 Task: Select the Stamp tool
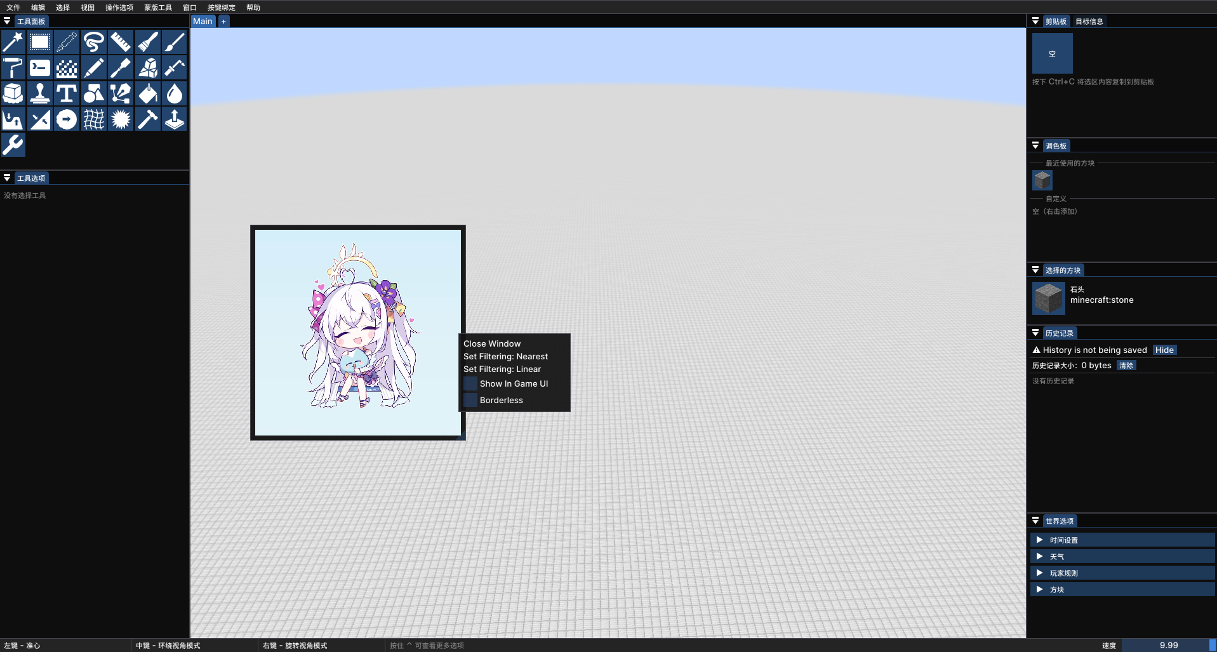(x=39, y=93)
